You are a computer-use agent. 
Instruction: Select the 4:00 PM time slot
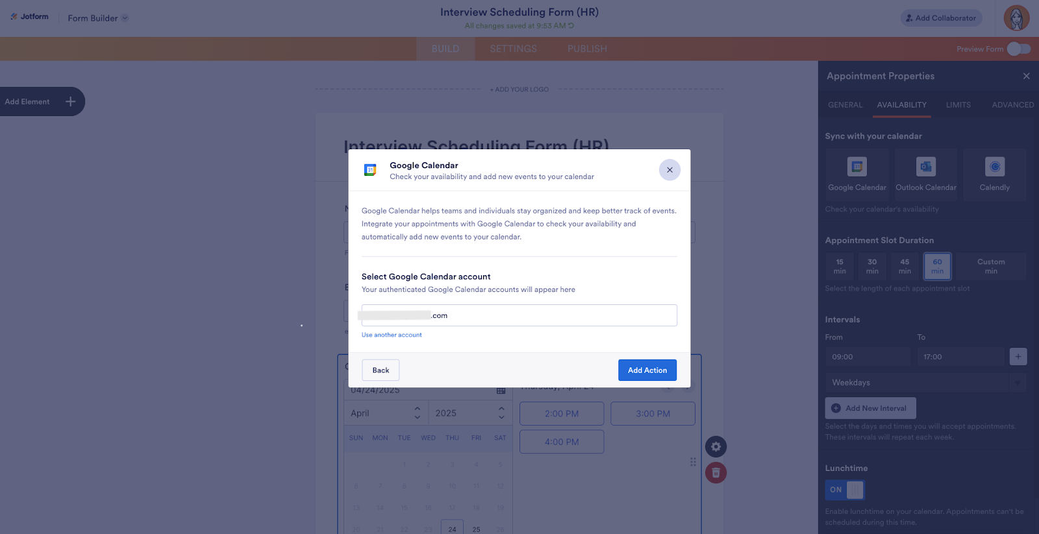click(562, 442)
